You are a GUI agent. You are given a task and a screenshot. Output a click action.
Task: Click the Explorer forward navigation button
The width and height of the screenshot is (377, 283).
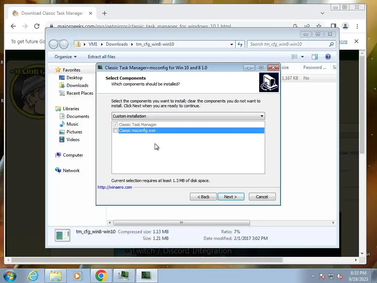click(x=64, y=44)
